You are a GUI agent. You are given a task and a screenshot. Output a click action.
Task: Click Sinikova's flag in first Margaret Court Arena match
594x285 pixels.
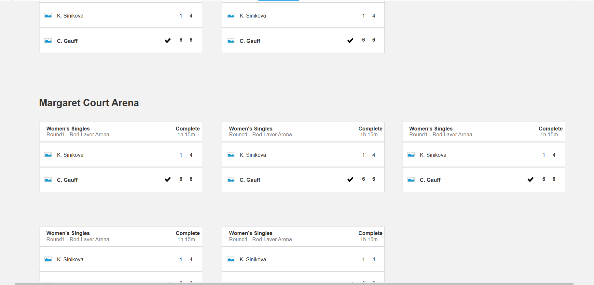pyautogui.click(x=48, y=155)
